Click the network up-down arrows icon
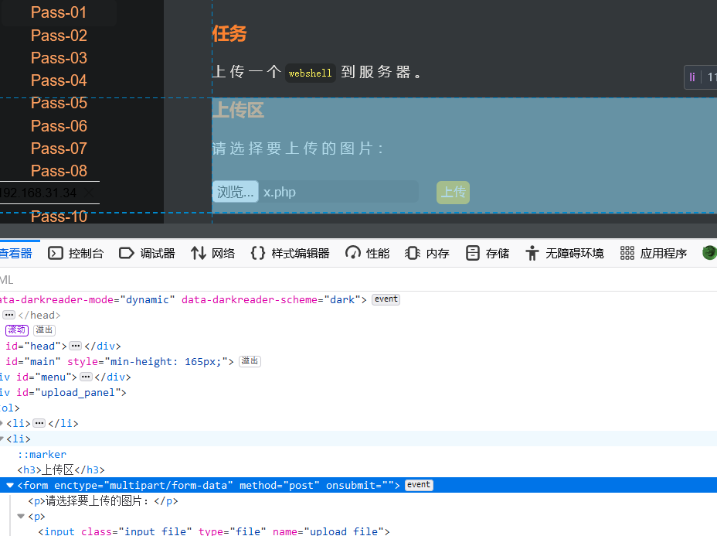This screenshot has width=717, height=536. point(198,253)
